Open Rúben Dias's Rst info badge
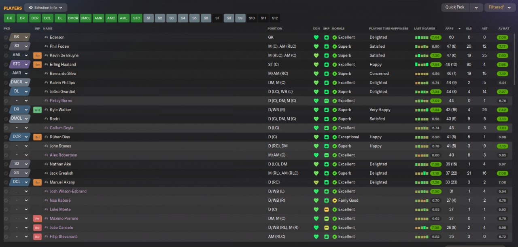Image resolution: width=518 pixels, height=247 pixels. click(37, 137)
